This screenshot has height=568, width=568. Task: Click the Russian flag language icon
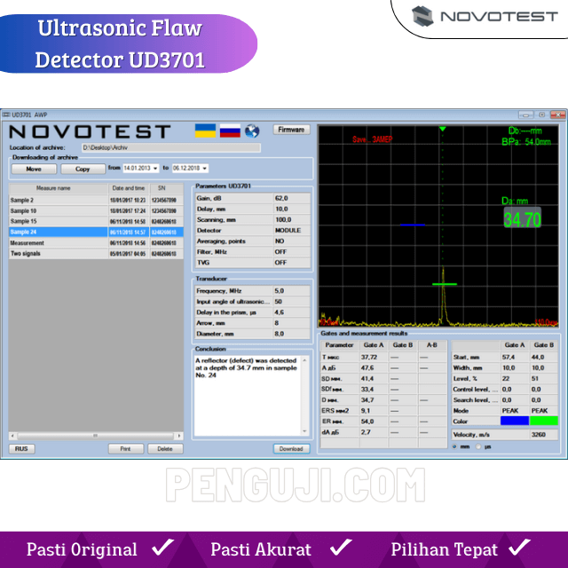point(230,130)
